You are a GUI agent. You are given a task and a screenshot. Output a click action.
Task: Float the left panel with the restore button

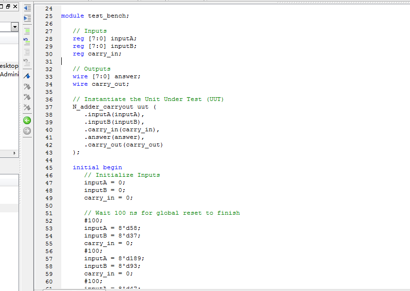[7, 7]
